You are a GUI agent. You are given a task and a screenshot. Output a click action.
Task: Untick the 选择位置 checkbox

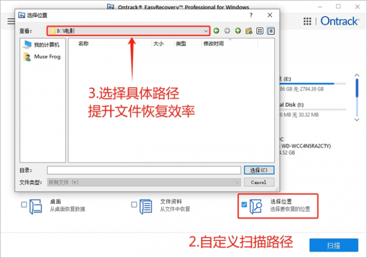pos(244,205)
